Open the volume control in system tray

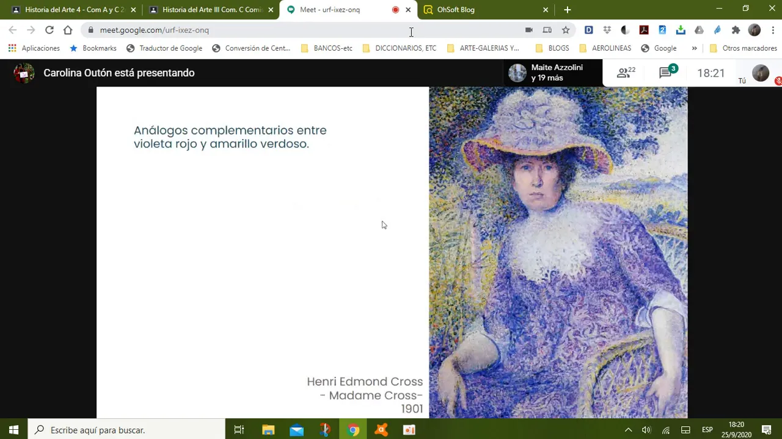[x=646, y=430]
